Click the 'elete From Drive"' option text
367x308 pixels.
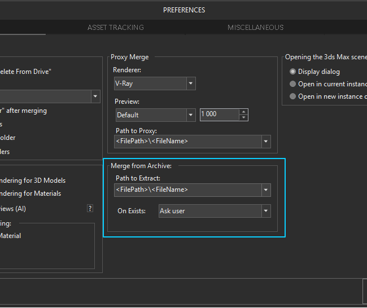[25, 72]
